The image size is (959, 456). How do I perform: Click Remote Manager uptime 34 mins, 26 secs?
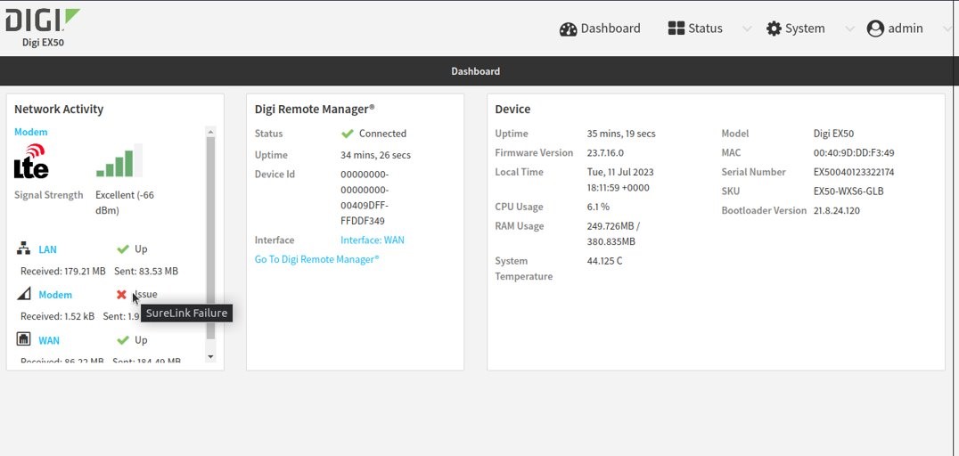pyautogui.click(x=375, y=155)
